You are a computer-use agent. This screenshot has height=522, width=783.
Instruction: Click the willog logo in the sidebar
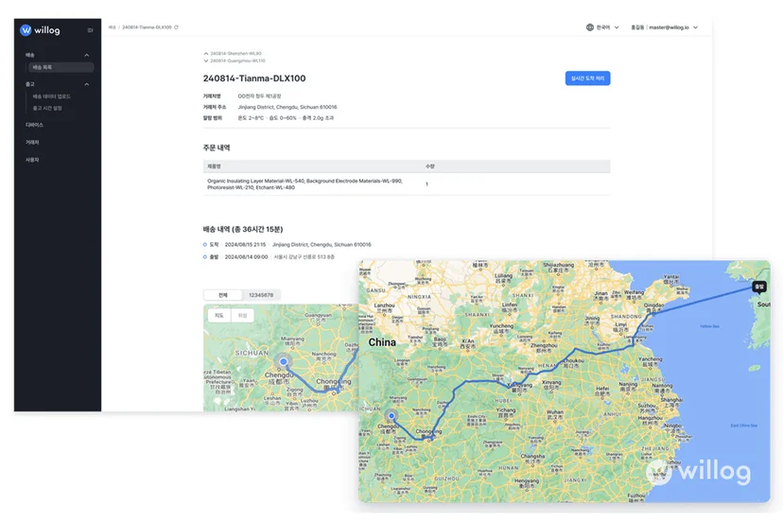click(40, 30)
